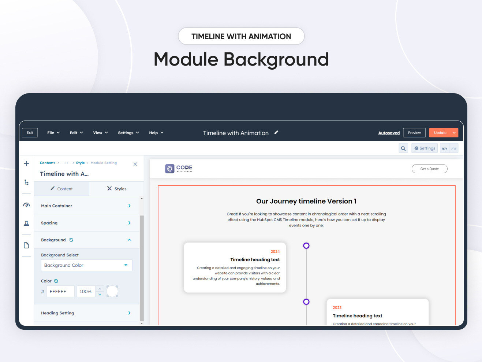Click the FFFFFF hex color input field
This screenshot has width=482, height=362.
60,291
